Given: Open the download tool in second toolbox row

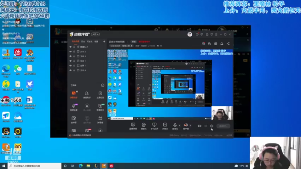Looking at the screenshot, I should click(x=87, y=107).
